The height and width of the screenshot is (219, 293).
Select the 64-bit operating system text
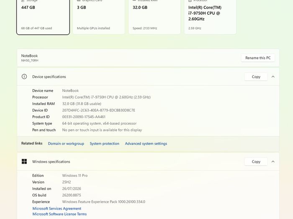[99, 123]
